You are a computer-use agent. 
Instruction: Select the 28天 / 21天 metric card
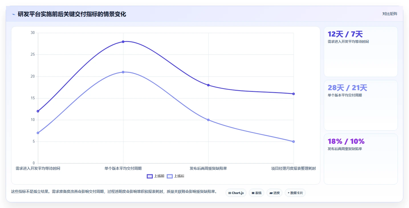point(361,105)
